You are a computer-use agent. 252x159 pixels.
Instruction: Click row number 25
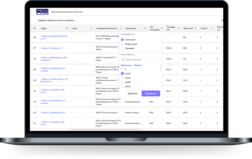click(35, 91)
